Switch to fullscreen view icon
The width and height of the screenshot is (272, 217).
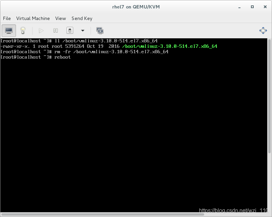pos(263,31)
